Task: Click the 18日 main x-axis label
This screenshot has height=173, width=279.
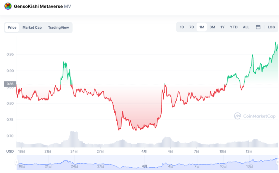Action: point(21,152)
